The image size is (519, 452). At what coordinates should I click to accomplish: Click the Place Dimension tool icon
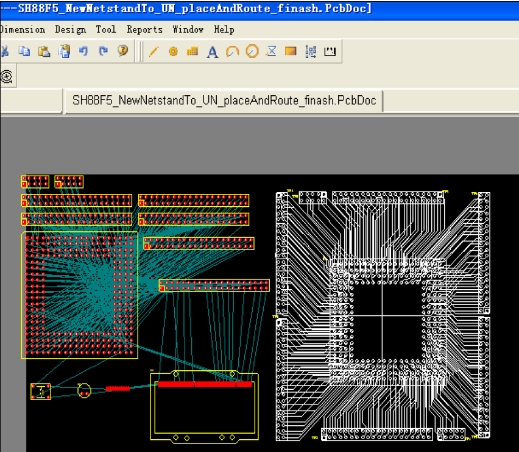[272, 52]
